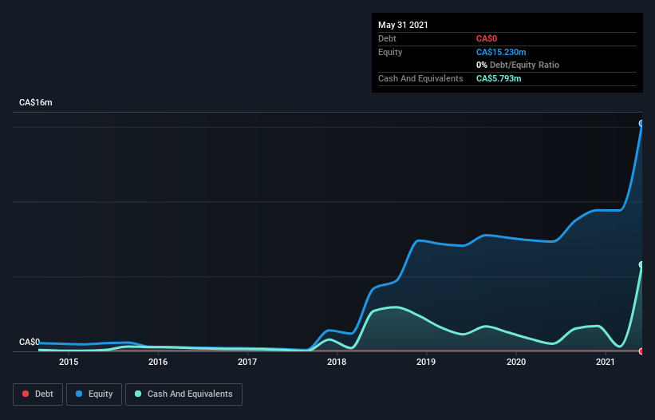
Task: Click the CA$5.793m cash value
Action: tap(499, 78)
